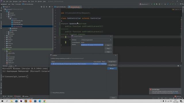The width and height of the screenshot is (184, 103).
Task: Collapse the Http folder in project tree
Action: [x=7, y=17]
